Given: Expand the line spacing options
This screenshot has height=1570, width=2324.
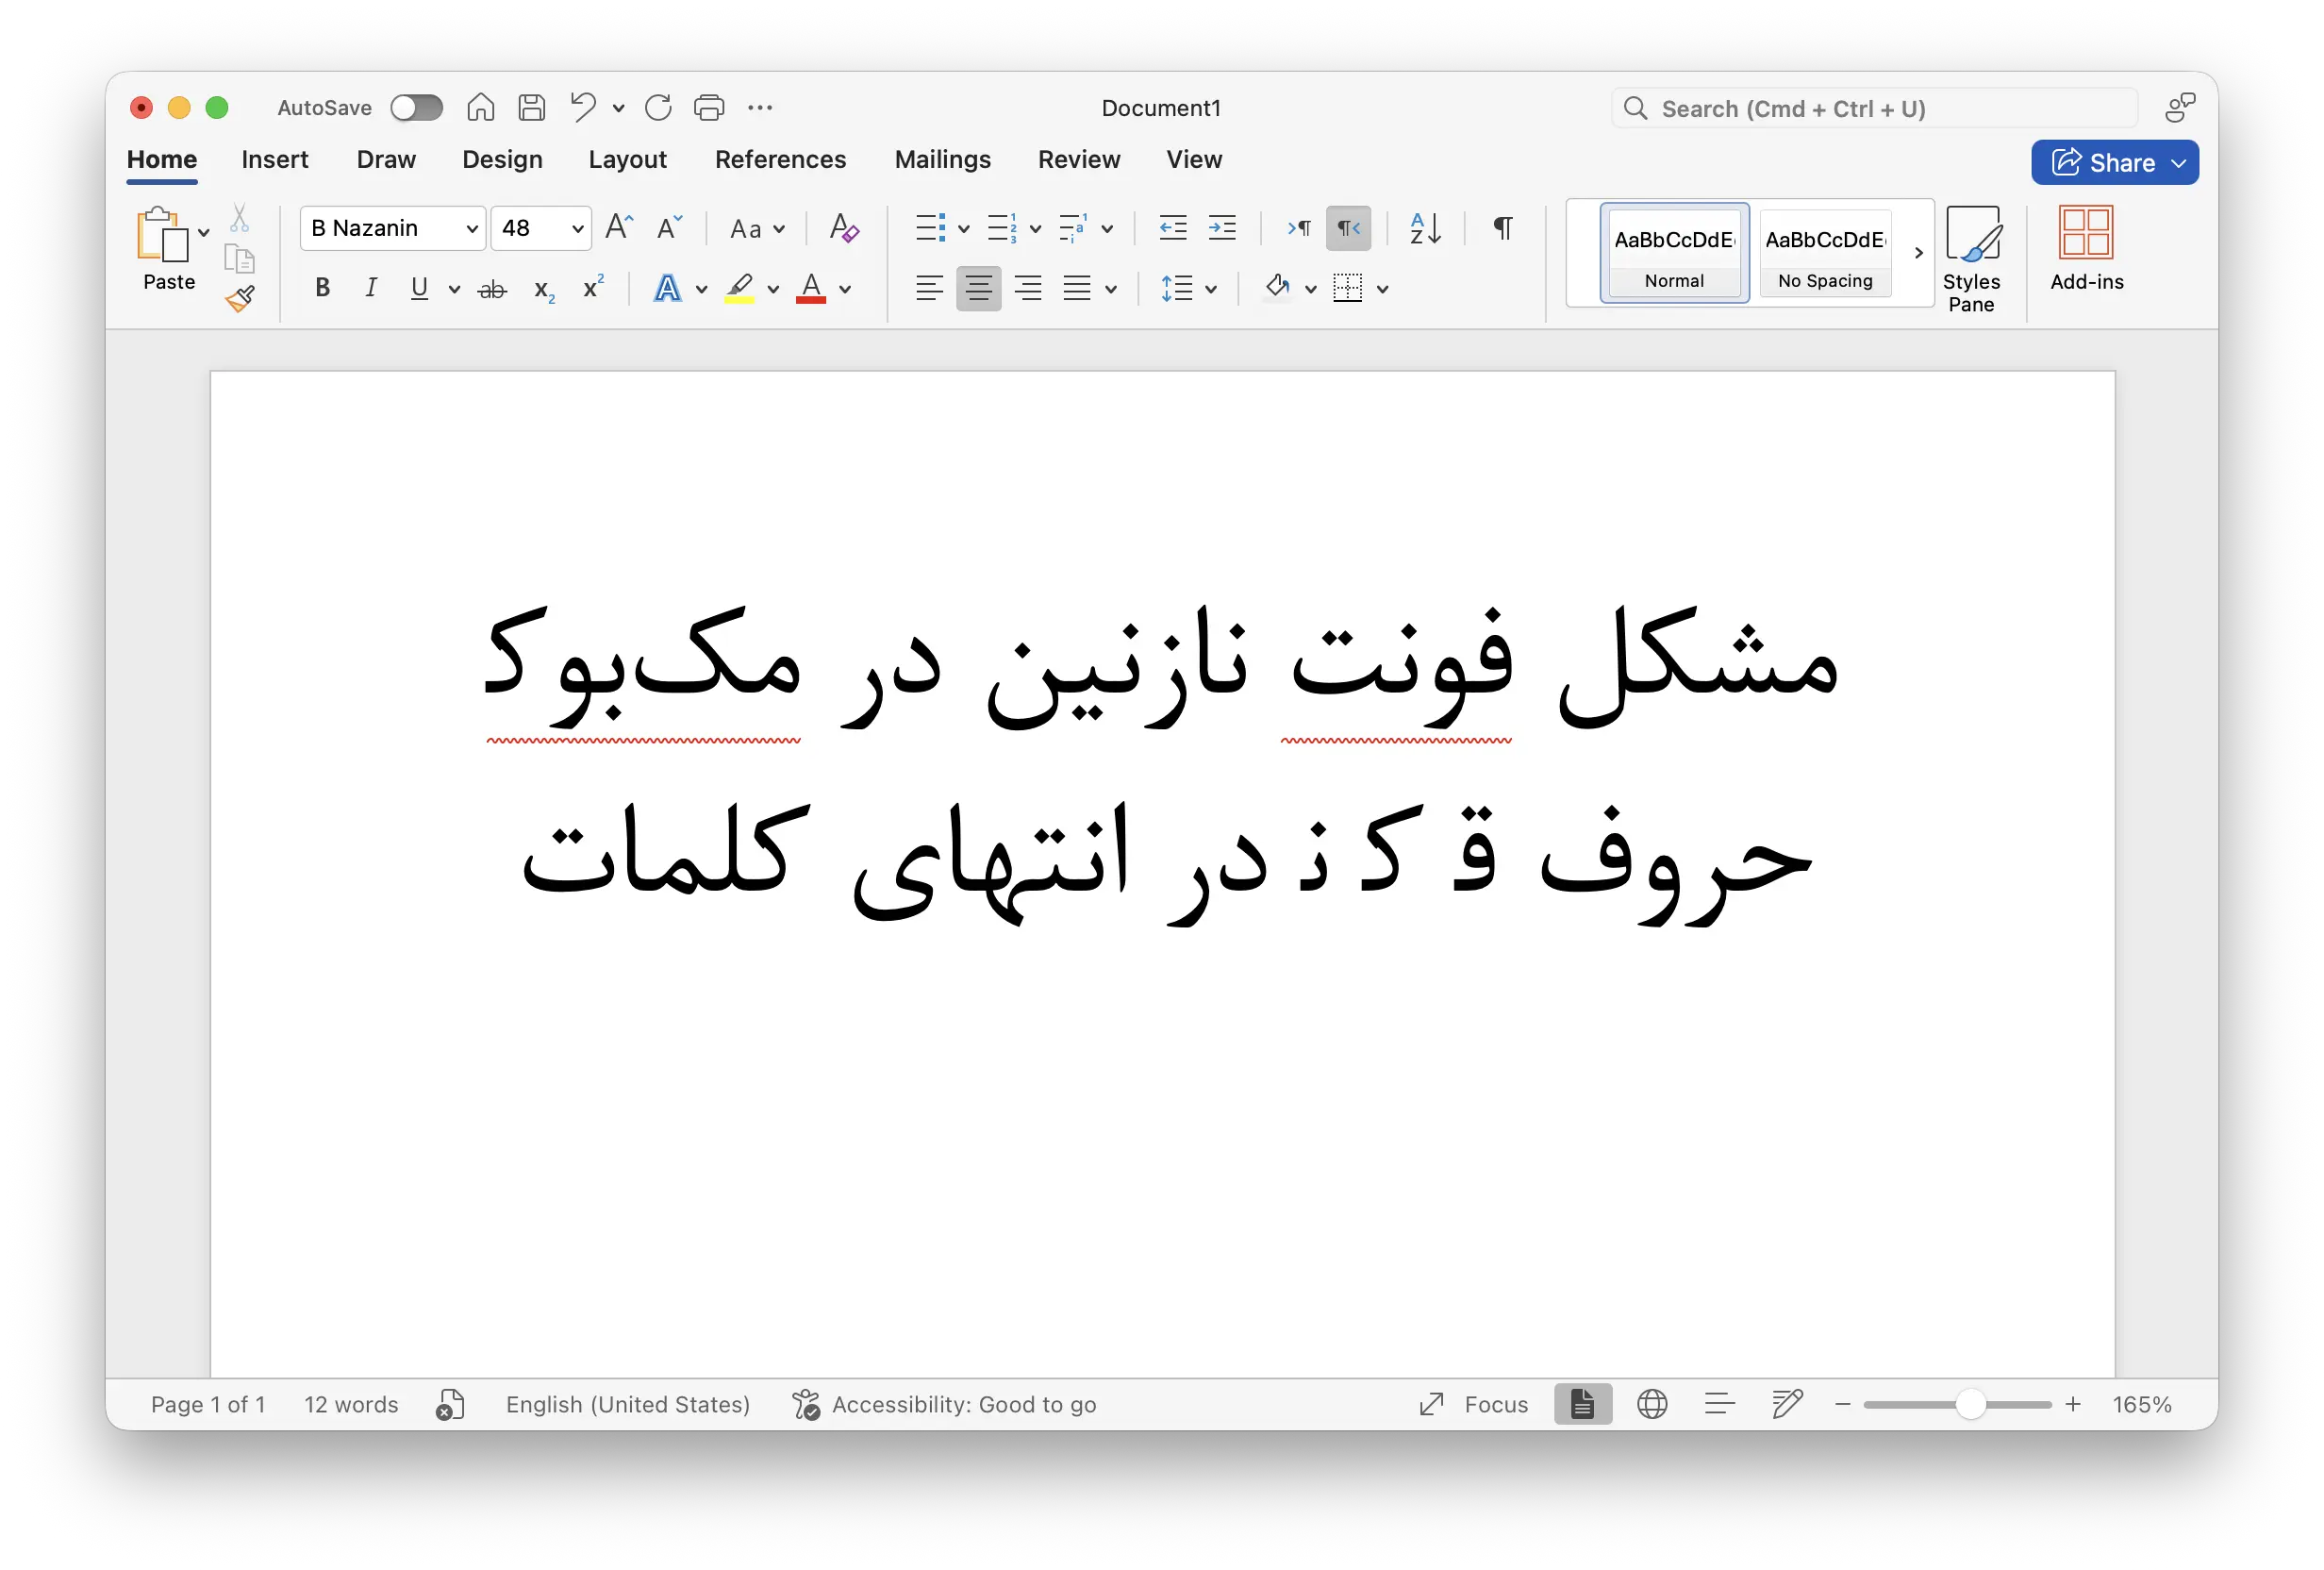Looking at the screenshot, I should (x=1210, y=288).
